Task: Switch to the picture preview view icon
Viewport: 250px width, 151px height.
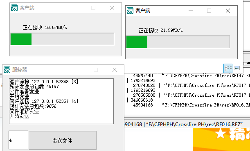Action: 237,68
